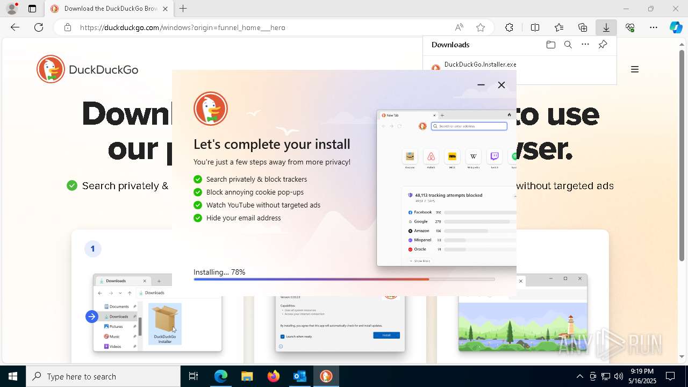
Task: Open the page hamburger menu
Action: tap(635, 69)
